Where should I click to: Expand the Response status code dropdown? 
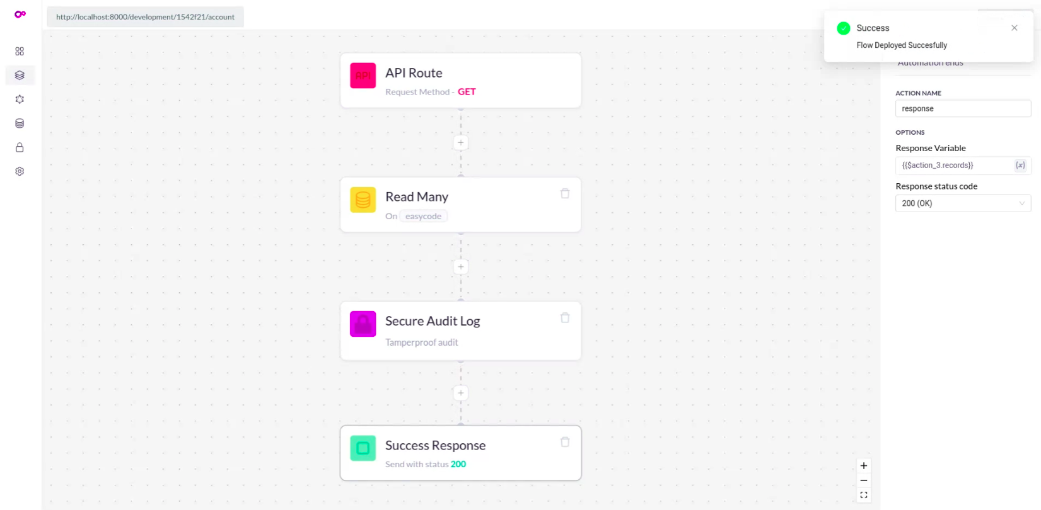point(963,203)
